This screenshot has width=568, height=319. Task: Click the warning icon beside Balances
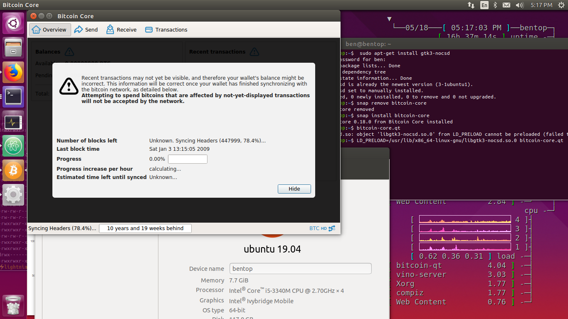pos(69,52)
